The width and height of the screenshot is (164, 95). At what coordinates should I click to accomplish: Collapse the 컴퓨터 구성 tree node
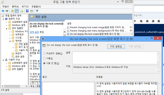coord(3,19)
